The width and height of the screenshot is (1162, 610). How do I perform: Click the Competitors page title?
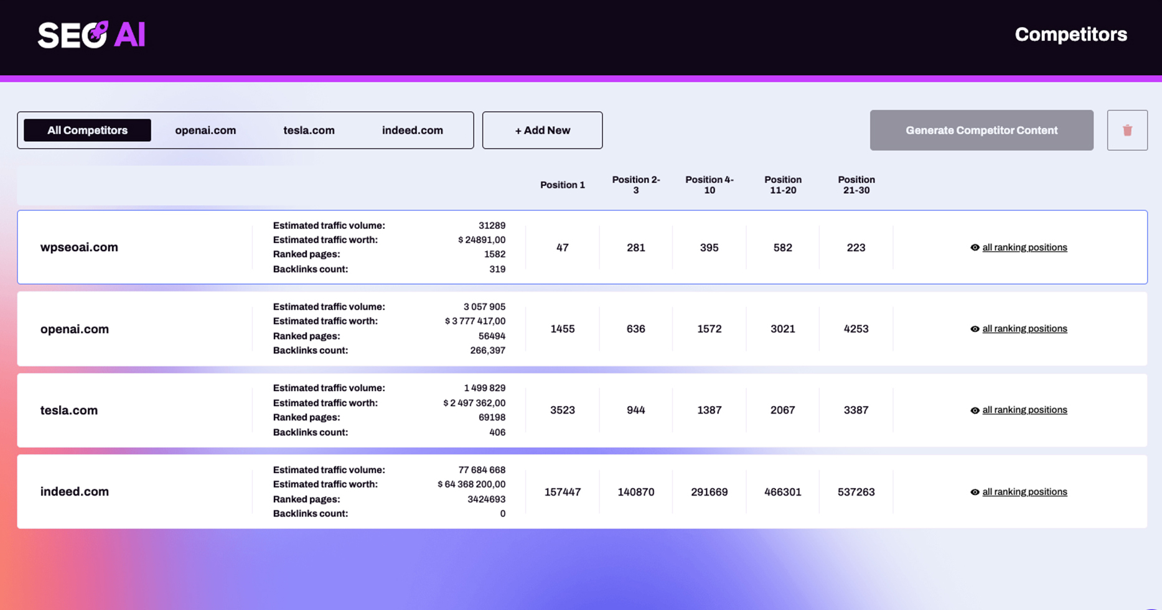click(1071, 34)
